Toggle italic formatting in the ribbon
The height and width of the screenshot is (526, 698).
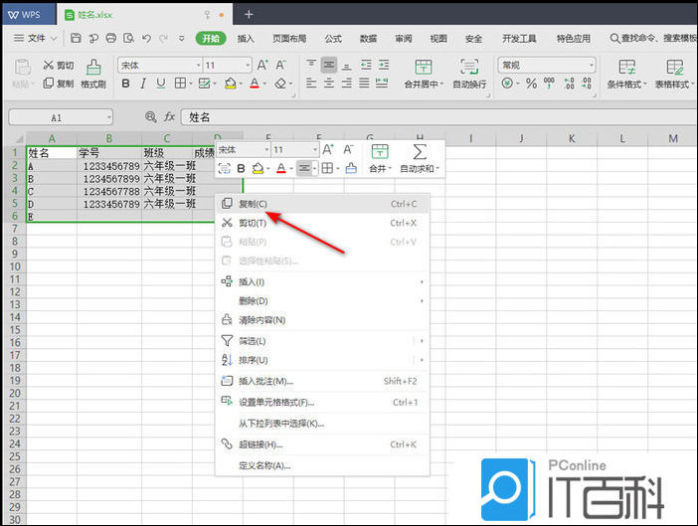(143, 85)
